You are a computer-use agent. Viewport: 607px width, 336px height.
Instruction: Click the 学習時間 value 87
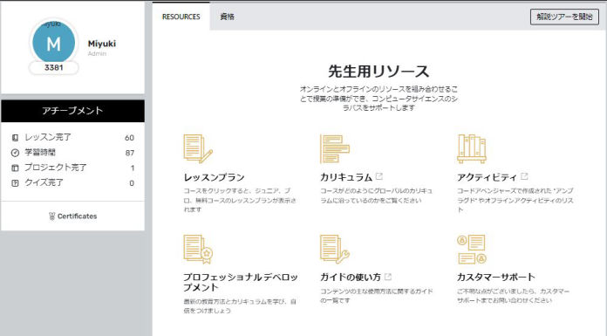coord(130,153)
